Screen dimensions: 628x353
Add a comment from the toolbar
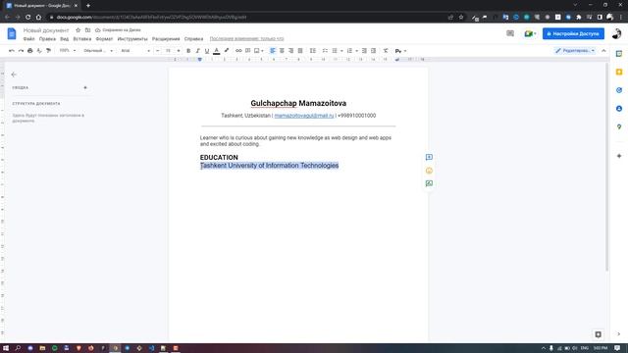248,51
